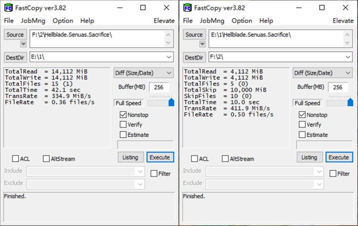Open Diff (Size/Date) mode dropdown in right window
The image size is (358, 226).
click(323, 73)
